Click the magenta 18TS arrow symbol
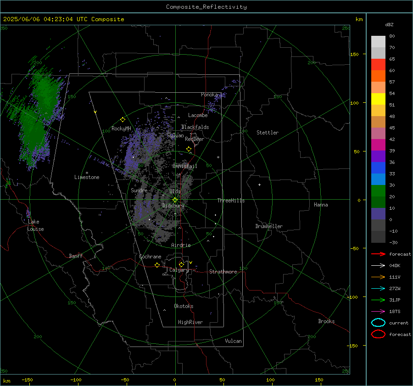The image size is (413, 386). tap(378, 312)
